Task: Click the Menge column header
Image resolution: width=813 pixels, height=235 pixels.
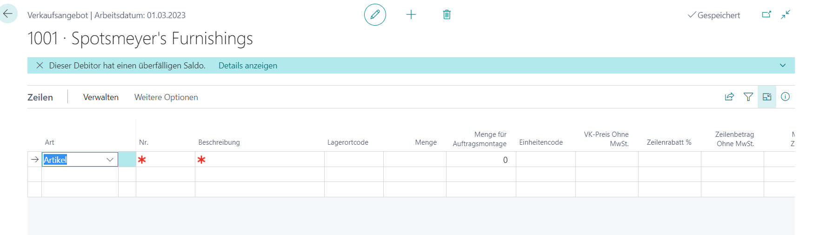Action: coord(426,142)
